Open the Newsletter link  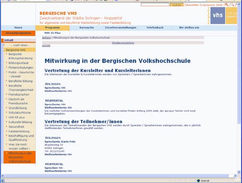pyautogui.click(x=192, y=5)
